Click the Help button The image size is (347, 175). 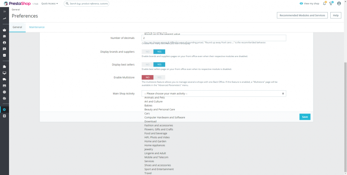pyautogui.click(x=336, y=15)
